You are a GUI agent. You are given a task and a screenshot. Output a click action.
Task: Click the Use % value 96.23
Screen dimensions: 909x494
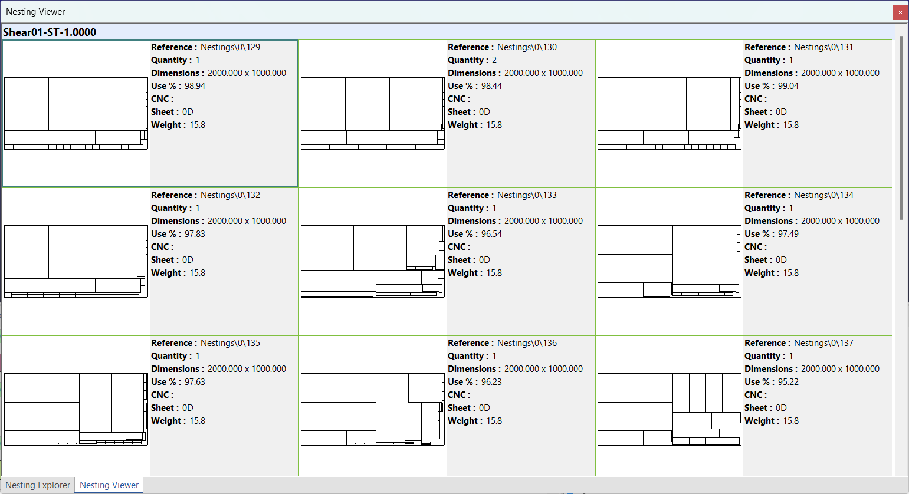click(x=491, y=382)
